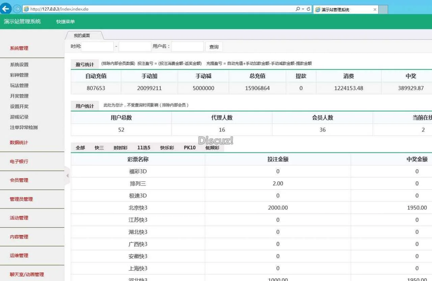Open the address bar search dropdown arrow
This screenshot has height=281, width=432.
[303, 9]
